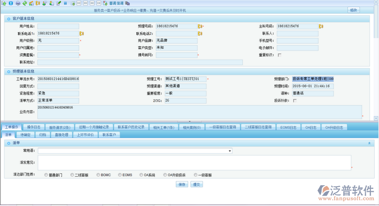Select the 二线客服 radio button
Image resolution: width=379 pixels, height=206 pixels.
[72, 175]
